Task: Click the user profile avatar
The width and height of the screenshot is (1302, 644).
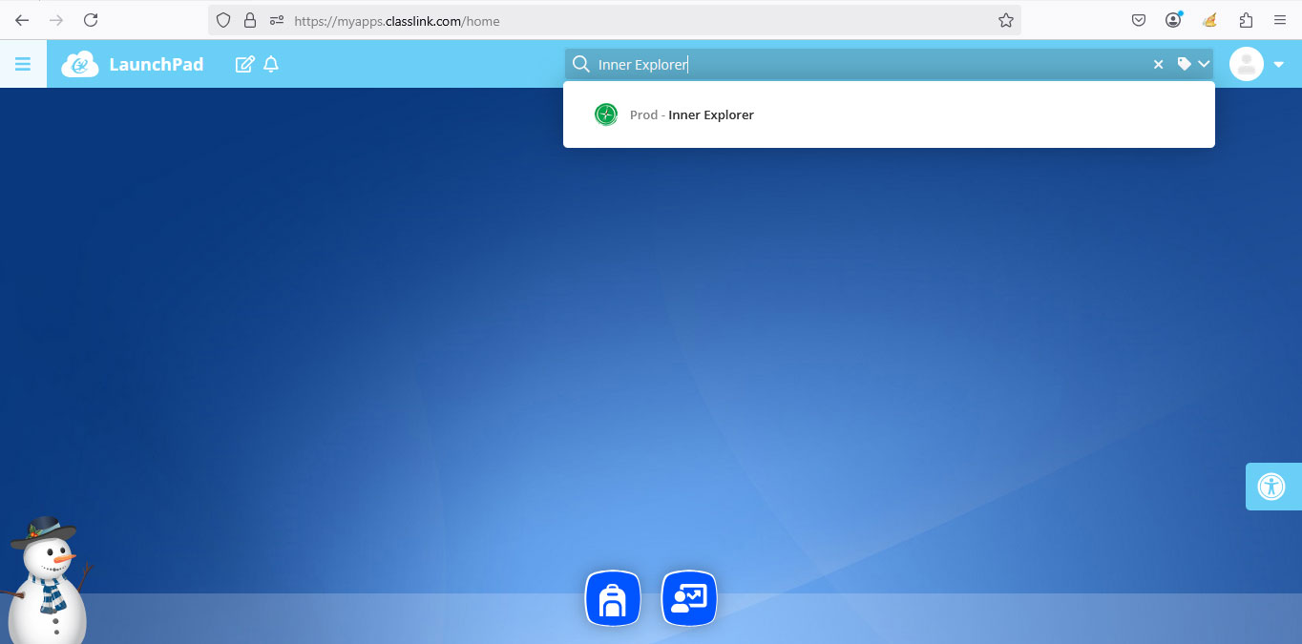Action: point(1247,64)
